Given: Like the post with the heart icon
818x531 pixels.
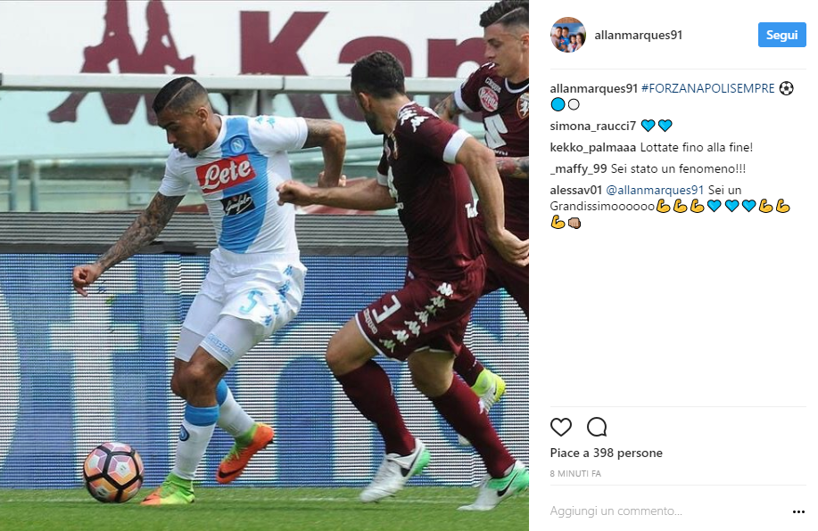Looking at the screenshot, I should pyautogui.click(x=561, y=428).
